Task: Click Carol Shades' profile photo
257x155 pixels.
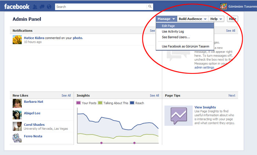Action: [17, 126]
